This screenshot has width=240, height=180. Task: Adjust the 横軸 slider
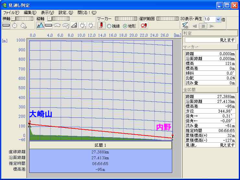point(22,19)
